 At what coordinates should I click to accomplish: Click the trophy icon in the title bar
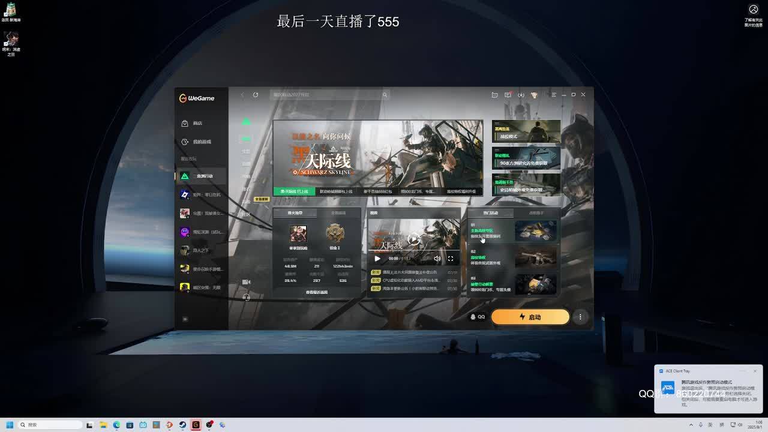534,95
